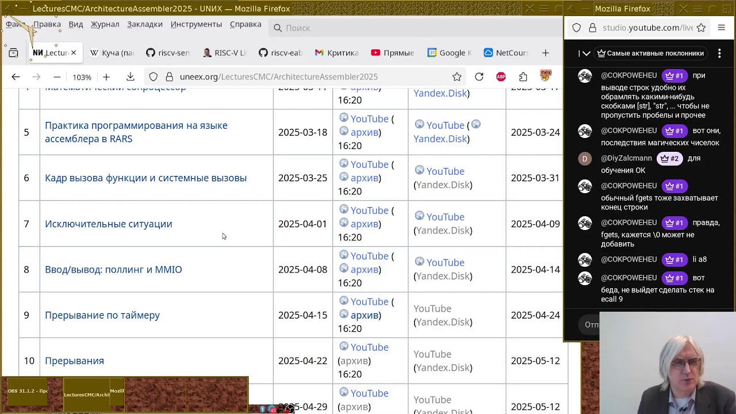Open YouTube link in lecture 10 row
Viewport: 736px width, 414px height.
369,347
